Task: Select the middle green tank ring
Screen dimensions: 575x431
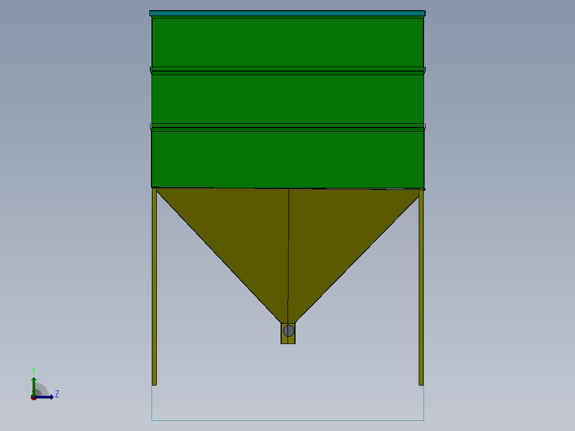Action: (x=287, y=99)
